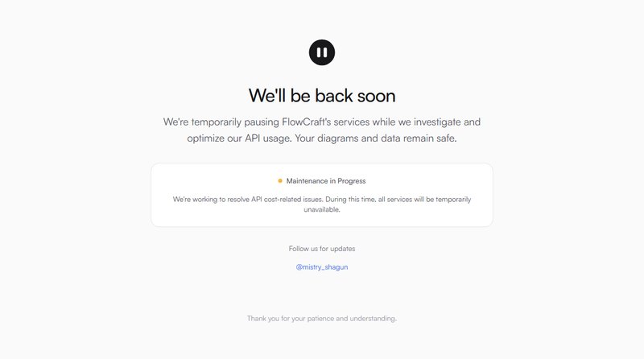Click the "Your diagrams and data remain safe" sentence
Viewport: 644px width, 359px height.
click(x=376, y=138)
